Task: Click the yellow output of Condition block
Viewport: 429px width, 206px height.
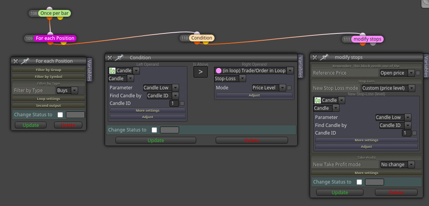Action: [x=206, y=42]
